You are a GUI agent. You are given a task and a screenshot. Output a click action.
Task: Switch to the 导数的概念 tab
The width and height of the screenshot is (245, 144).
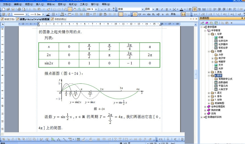59,19
